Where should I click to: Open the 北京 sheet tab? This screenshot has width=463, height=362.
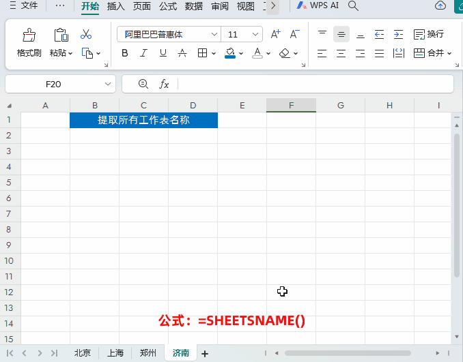click(83, 353)
